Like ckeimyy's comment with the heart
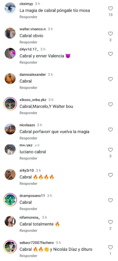The width and height of the screenshot is (118, 261). (x=110, y=8)
